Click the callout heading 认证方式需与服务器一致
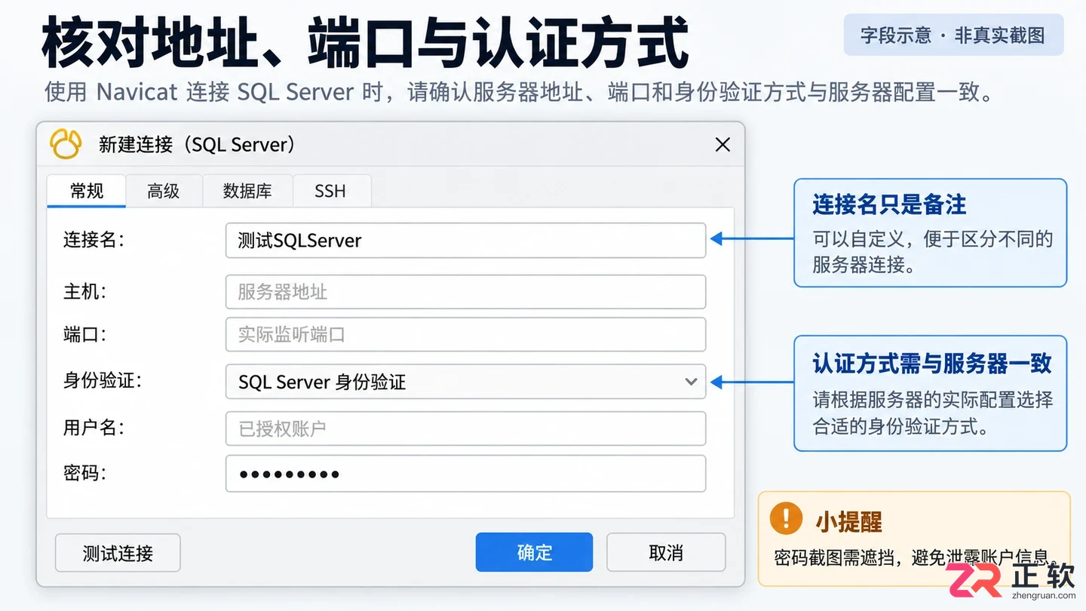 click(932, 364)
